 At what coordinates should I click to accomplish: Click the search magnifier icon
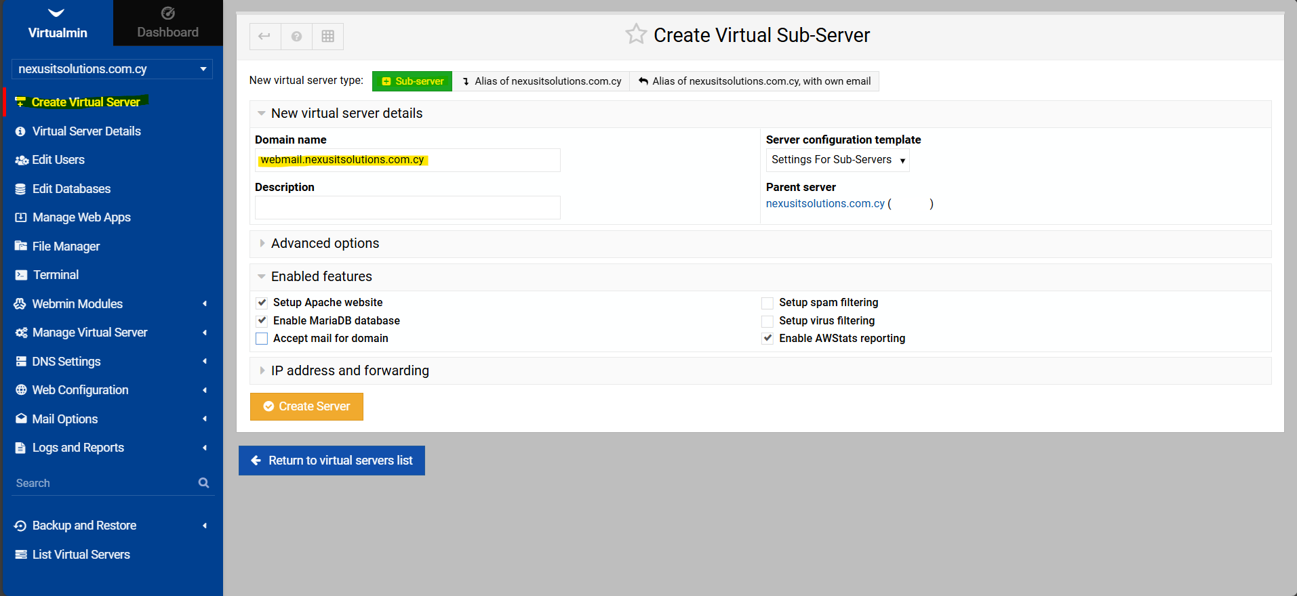pos(203,483)
